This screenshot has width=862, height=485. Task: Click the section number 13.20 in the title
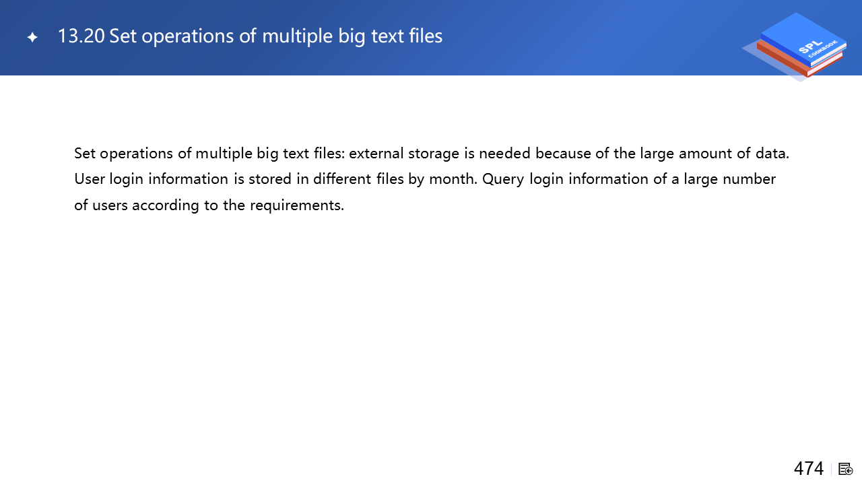pos(81,36)
